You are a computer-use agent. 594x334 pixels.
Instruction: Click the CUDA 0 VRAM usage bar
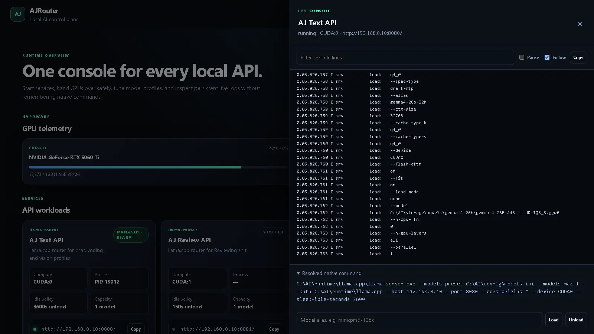tap(159, 167)
